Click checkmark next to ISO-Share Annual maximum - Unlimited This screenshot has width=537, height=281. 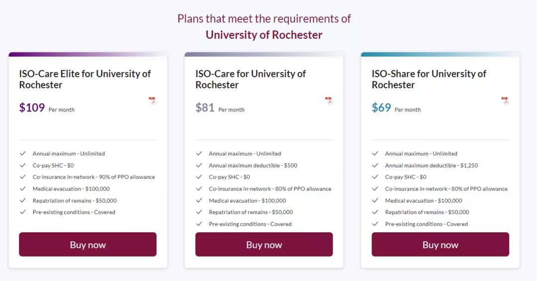click(375, 153)
